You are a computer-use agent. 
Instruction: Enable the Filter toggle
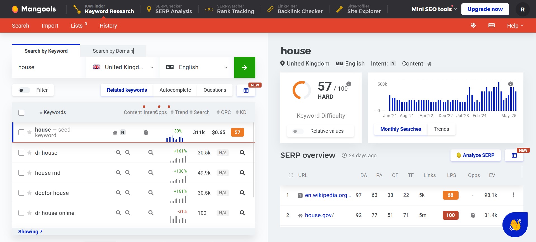click(24, 90)
